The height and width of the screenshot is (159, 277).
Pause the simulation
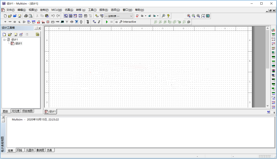click(112, 22)
